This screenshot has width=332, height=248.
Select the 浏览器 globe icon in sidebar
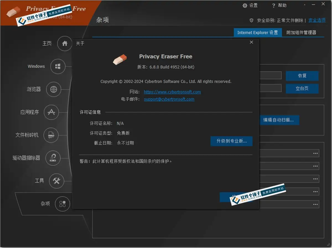pyautogui.click(x=53, y=89)
